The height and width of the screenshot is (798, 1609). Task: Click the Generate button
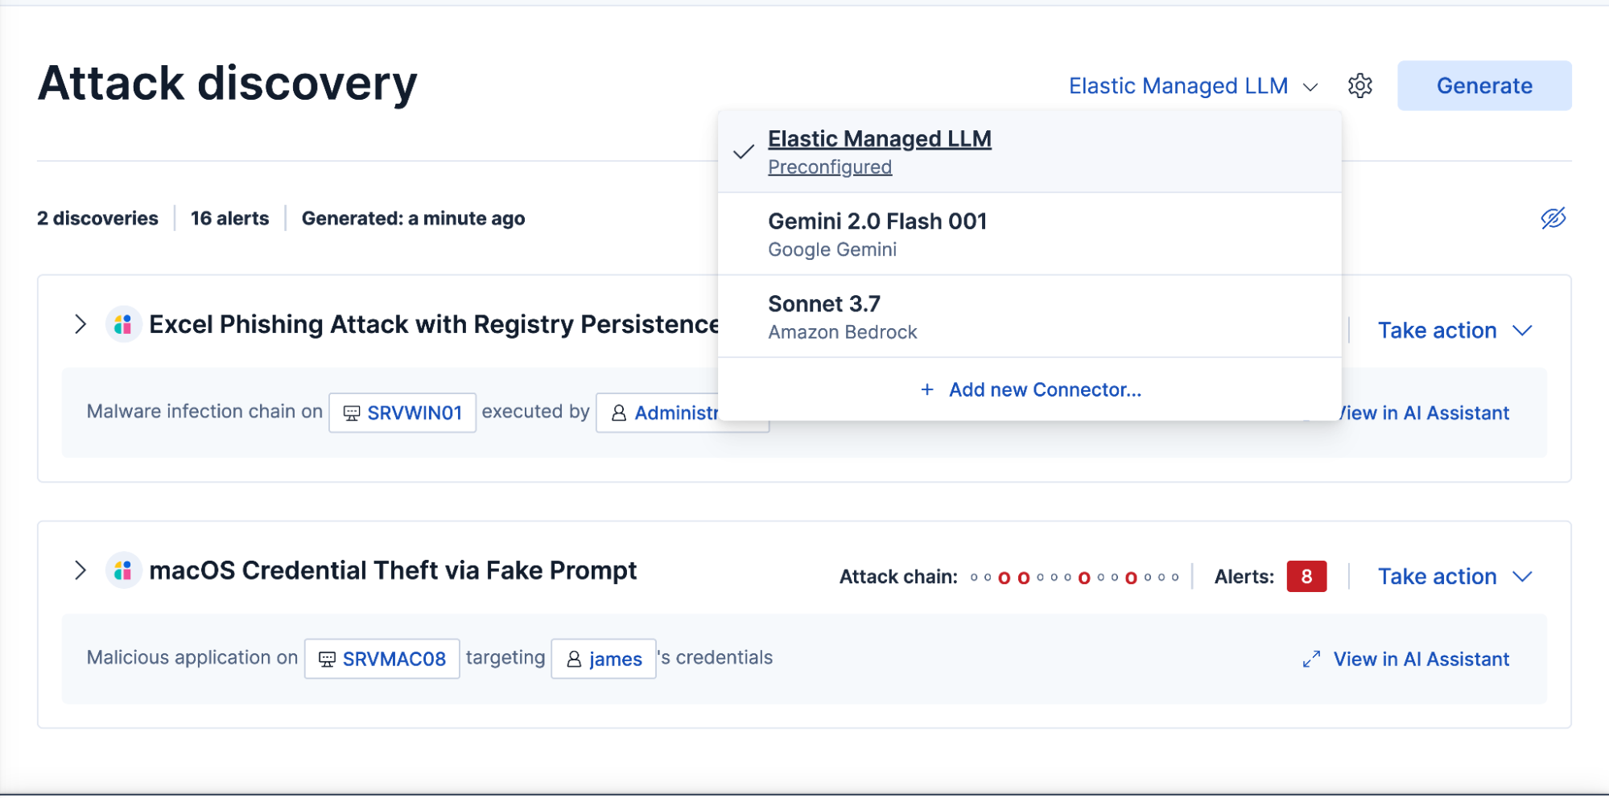(1484, 85)
